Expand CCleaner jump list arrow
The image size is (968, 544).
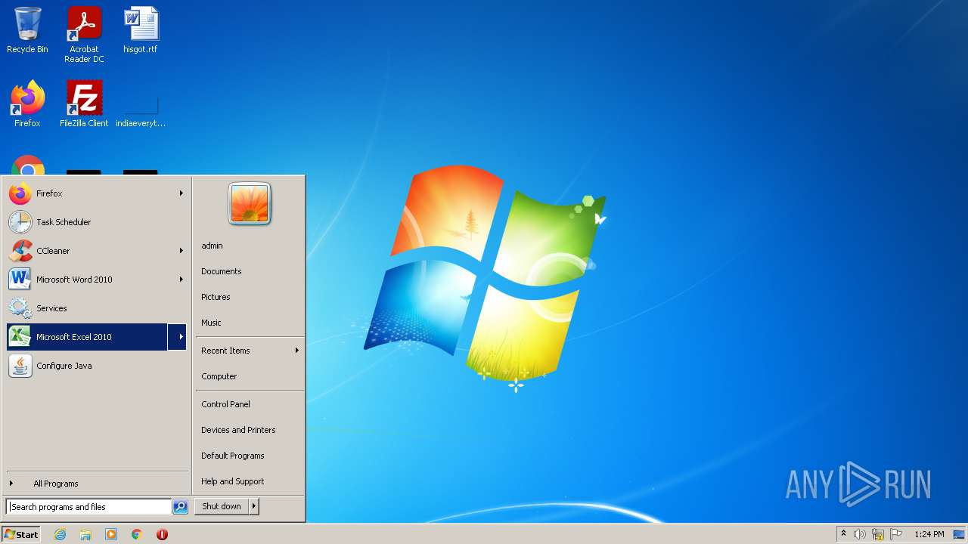[181, 251]
